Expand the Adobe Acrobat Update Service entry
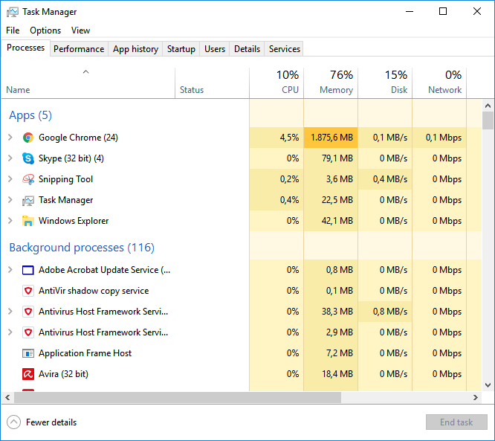Viewport: 495px width, 441px height. coord(10,270)
